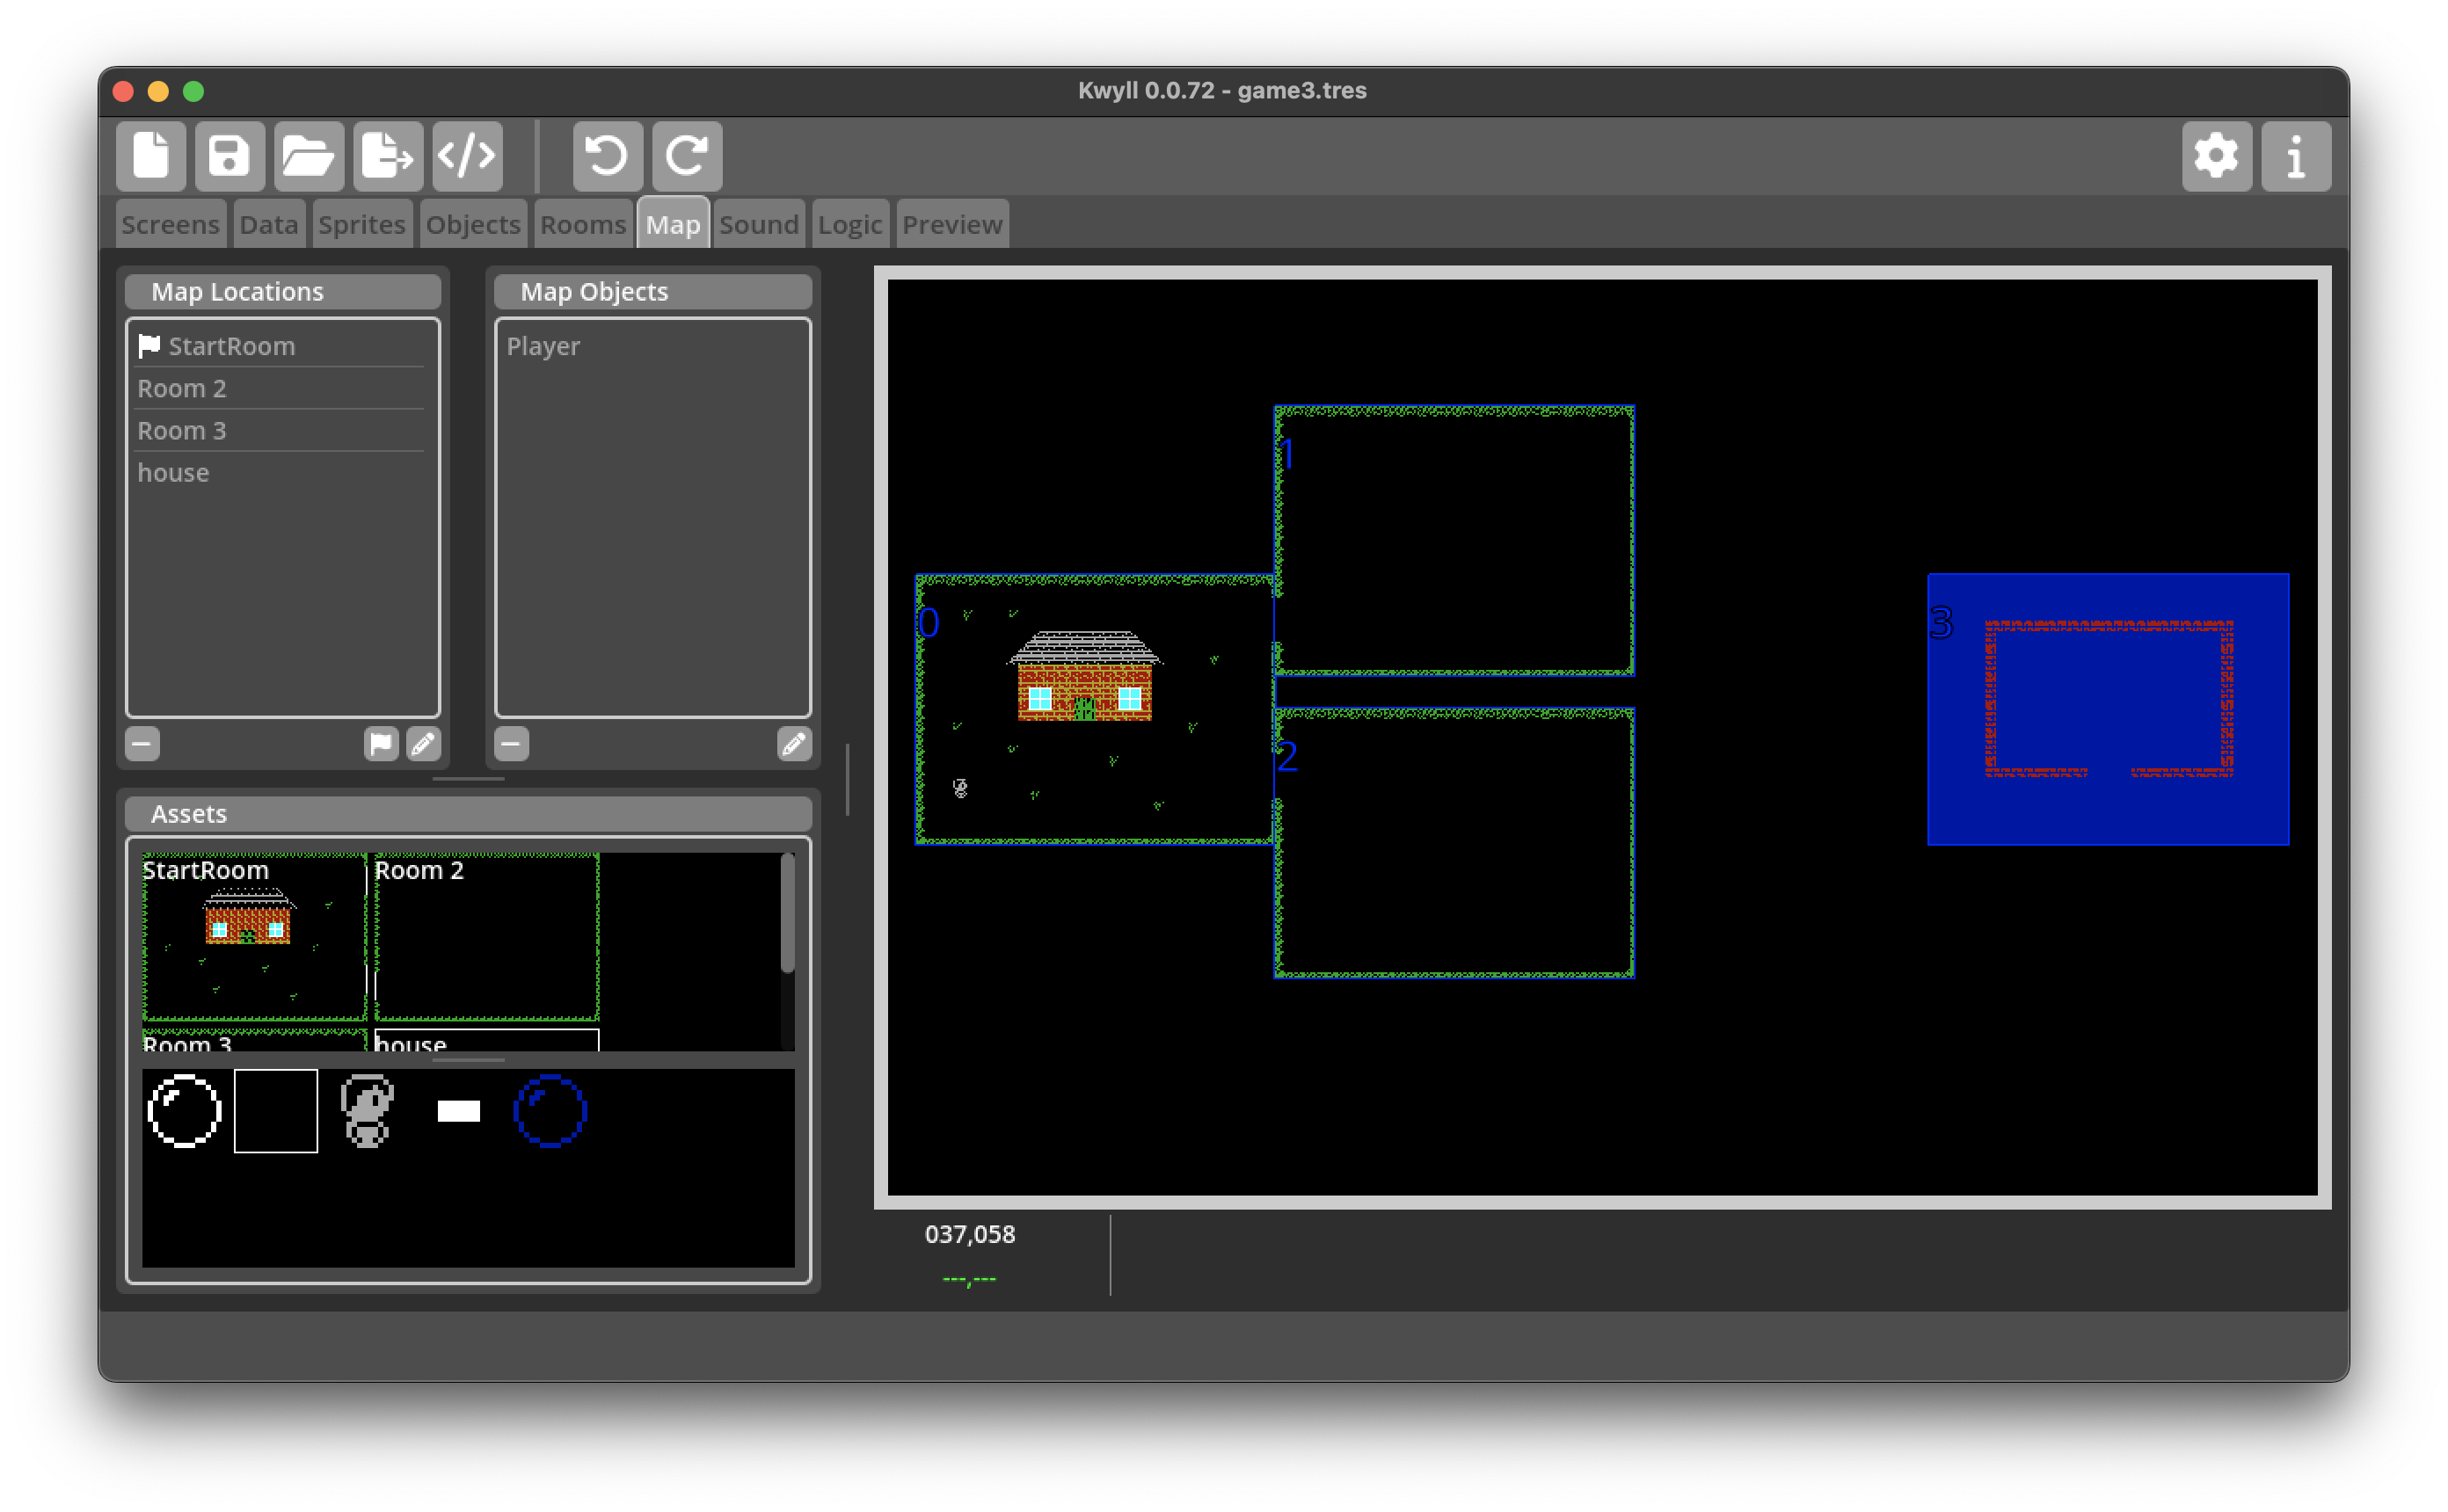Select the blue circle sprite asset
Image resolution: width=2448 pixels, height=1512 pixels.
(x=550, y=1111)
